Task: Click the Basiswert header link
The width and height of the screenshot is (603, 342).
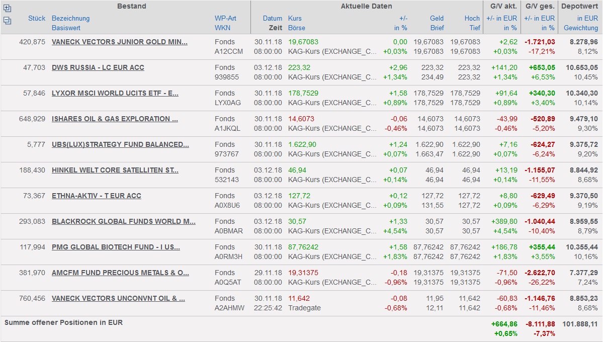Action: pyautogui.click(x=65, y=28)
